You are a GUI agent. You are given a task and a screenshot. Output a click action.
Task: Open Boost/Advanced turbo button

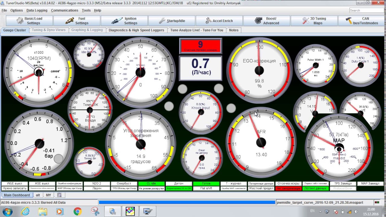(x=267, y=21)
